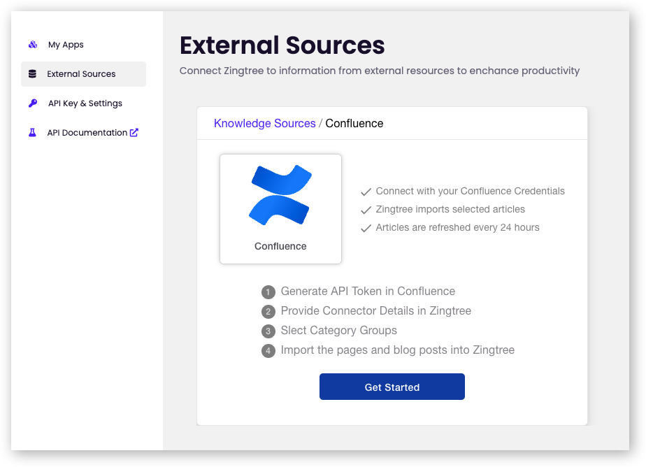Click the step 4 number badge
The width and height of the screenshot is (646, 467).
pos(268,351)
